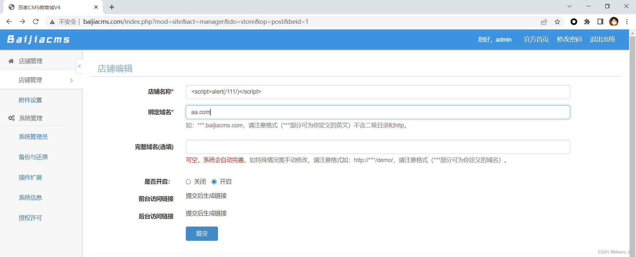Go forward in browser history
This screenshot has height=257, width=636.
22,21
